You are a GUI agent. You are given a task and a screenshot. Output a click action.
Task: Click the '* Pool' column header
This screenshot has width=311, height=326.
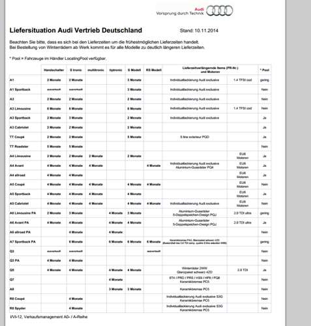click(265, 70)
